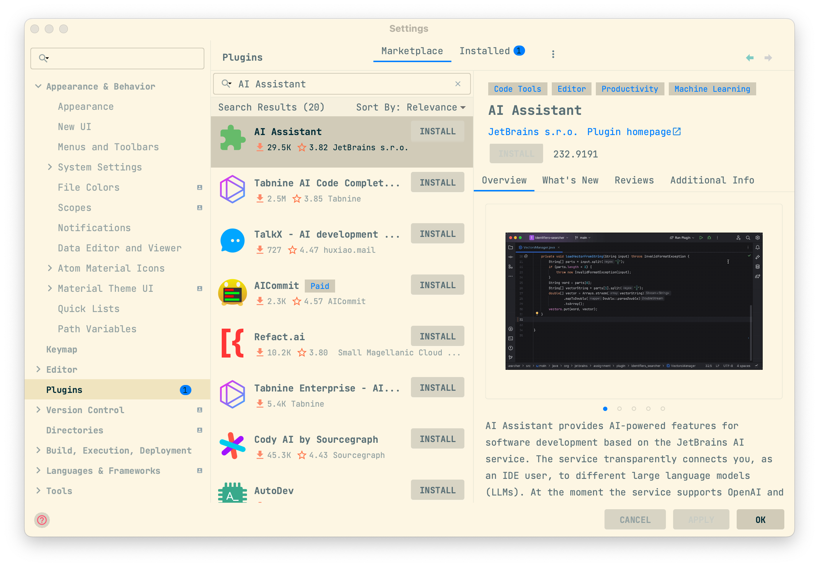Click the Tabnine Enterprise plugin icon

pyautogui.click(x=233, y=395)
